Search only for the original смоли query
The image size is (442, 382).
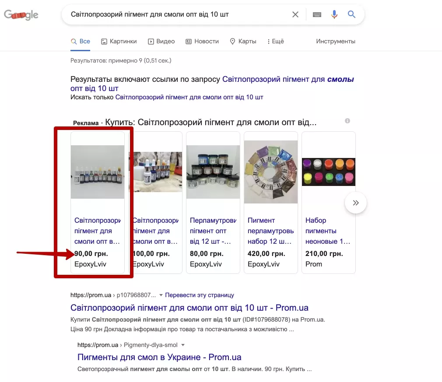pyautogui.click(x=189, y=97)
